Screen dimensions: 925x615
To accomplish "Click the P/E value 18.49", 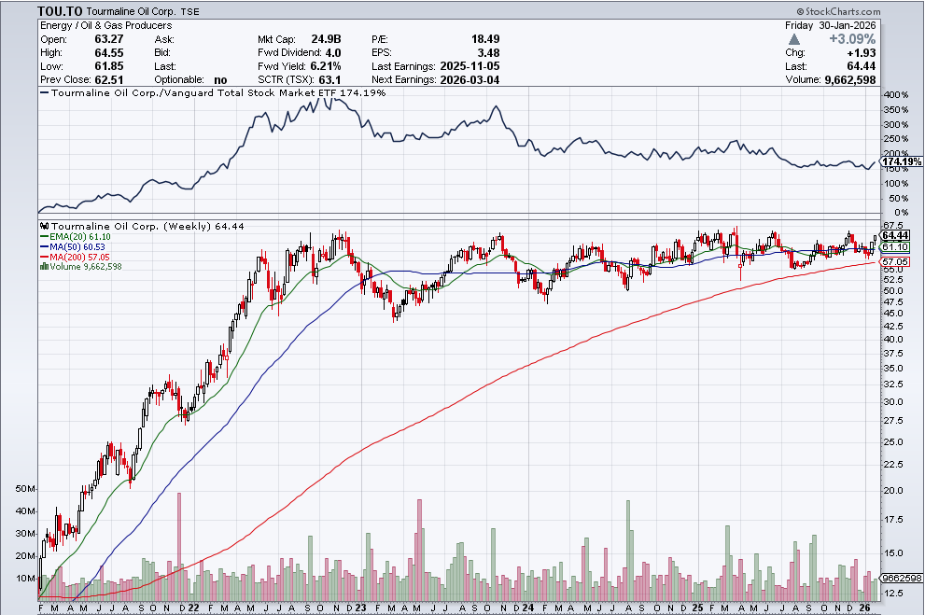I will point(485,39).
